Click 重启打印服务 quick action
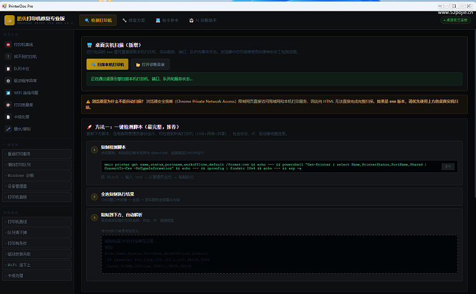The width and height of the screenshot is (476, 294). (x=36, y=153)
